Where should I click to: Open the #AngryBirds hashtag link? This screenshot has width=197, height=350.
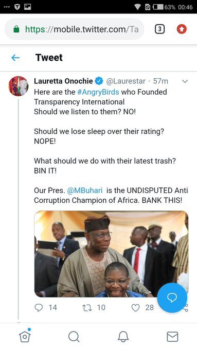point(98,92)
